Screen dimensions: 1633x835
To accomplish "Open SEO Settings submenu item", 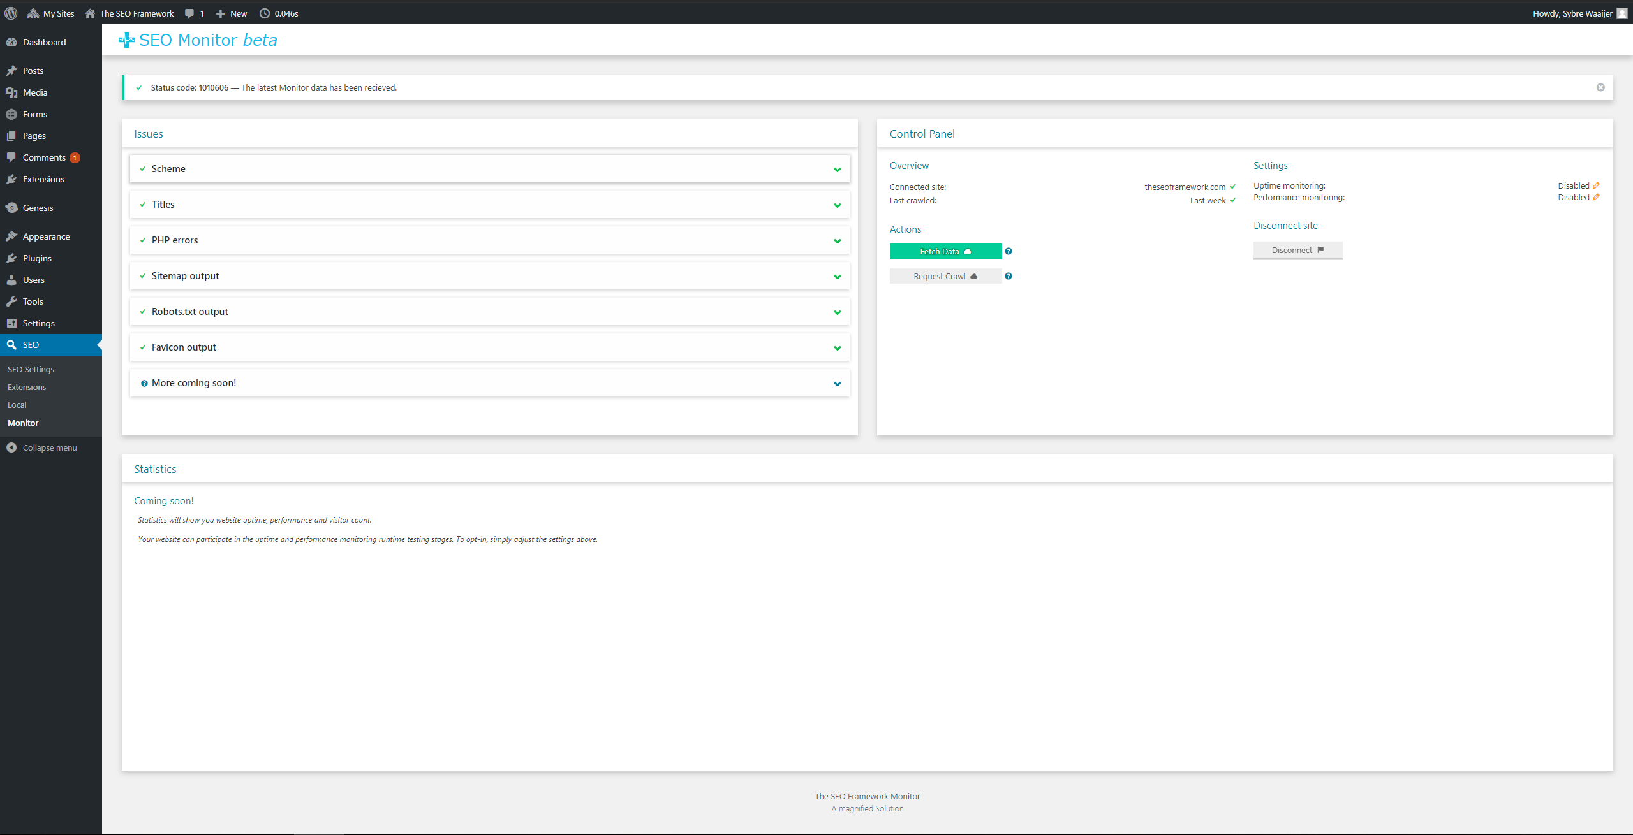I will click(31, 369).
